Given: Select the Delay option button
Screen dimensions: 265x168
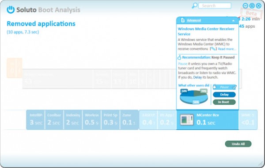Looking at the screenshot, I should click(224, 95).
